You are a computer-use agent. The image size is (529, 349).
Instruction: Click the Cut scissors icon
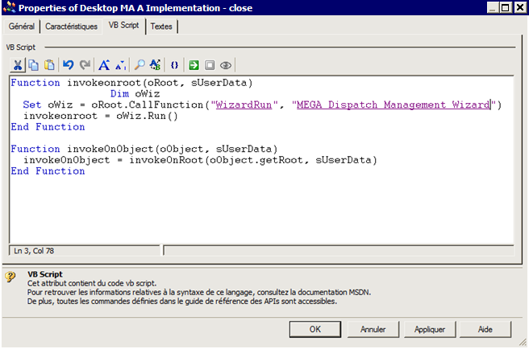click(18, 65)
